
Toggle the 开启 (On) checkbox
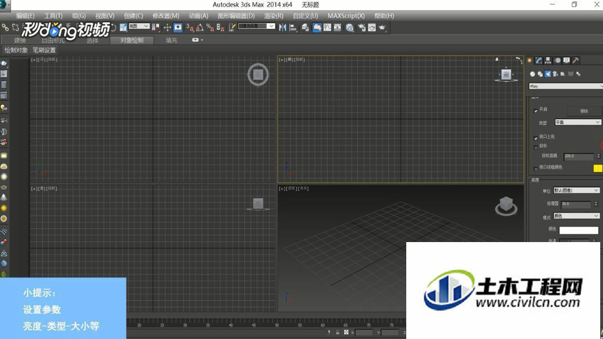(536, 111)
